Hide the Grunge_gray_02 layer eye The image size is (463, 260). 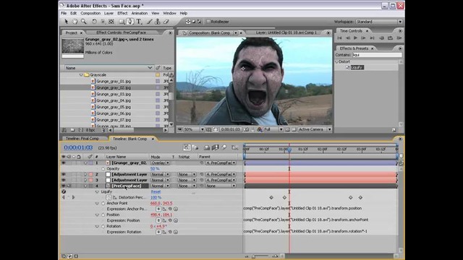click(x=63, y=162)
